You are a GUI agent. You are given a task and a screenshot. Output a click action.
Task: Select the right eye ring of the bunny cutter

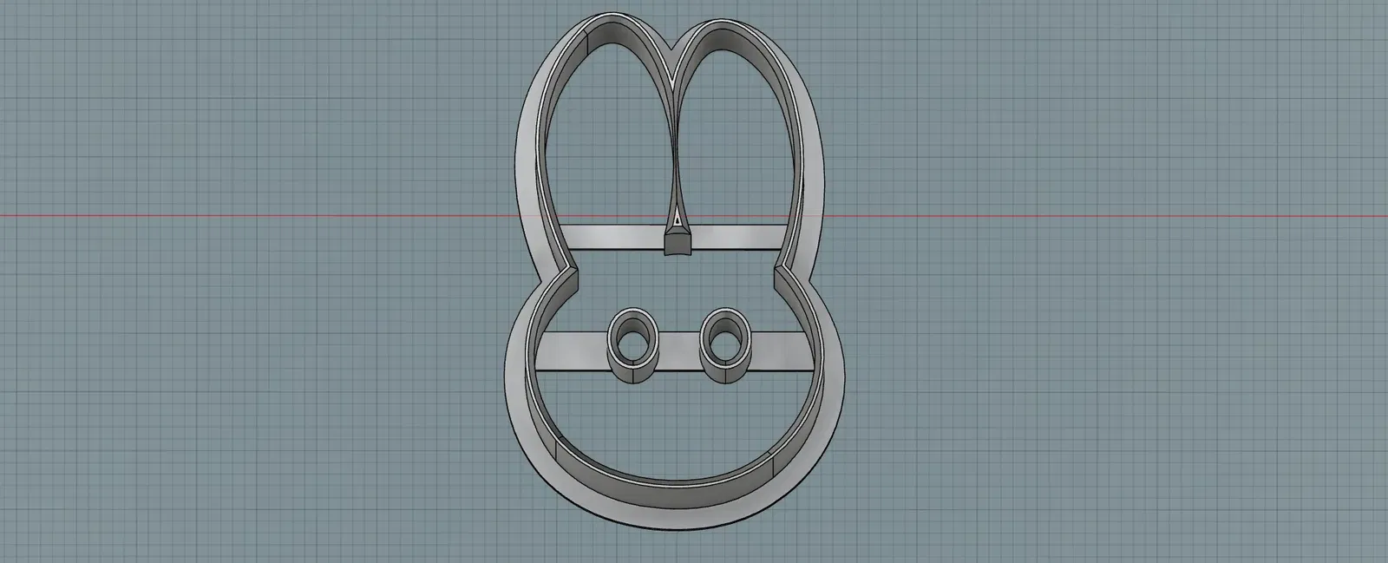[x=725, y=347]
